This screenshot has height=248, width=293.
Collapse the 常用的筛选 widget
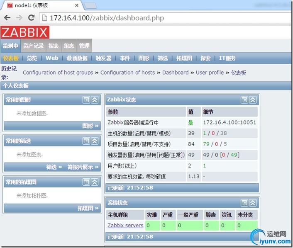[x=95, y=141]
